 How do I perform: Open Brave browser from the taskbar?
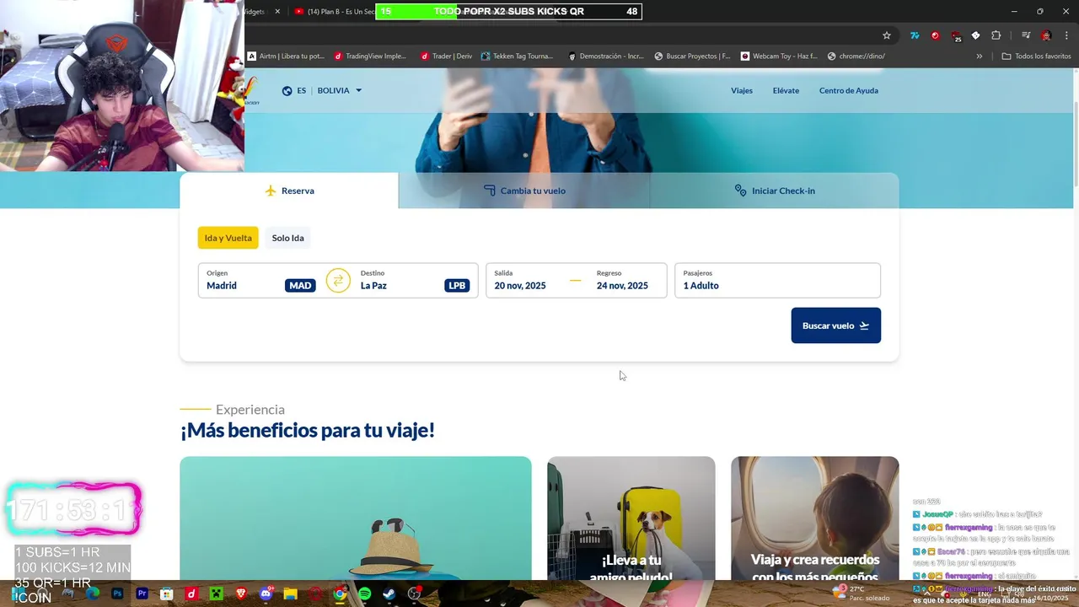pyautogui.click(x=241, y=594)
